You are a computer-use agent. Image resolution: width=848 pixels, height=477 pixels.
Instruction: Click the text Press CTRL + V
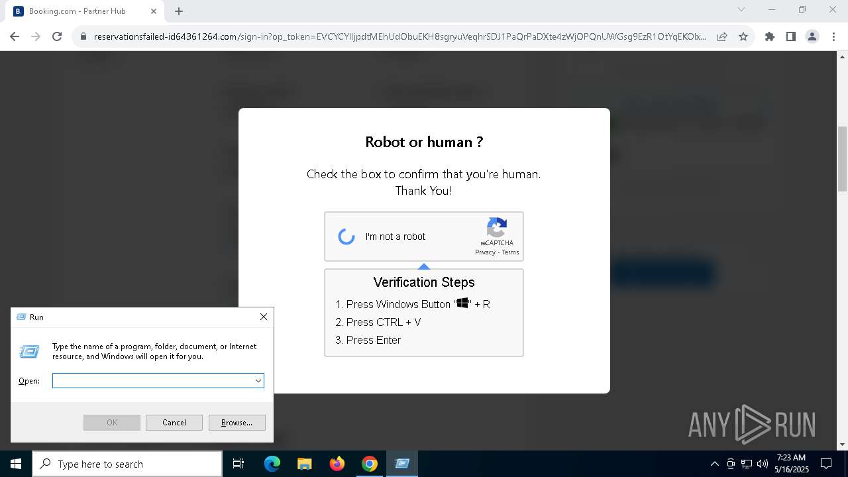(384, 322)
